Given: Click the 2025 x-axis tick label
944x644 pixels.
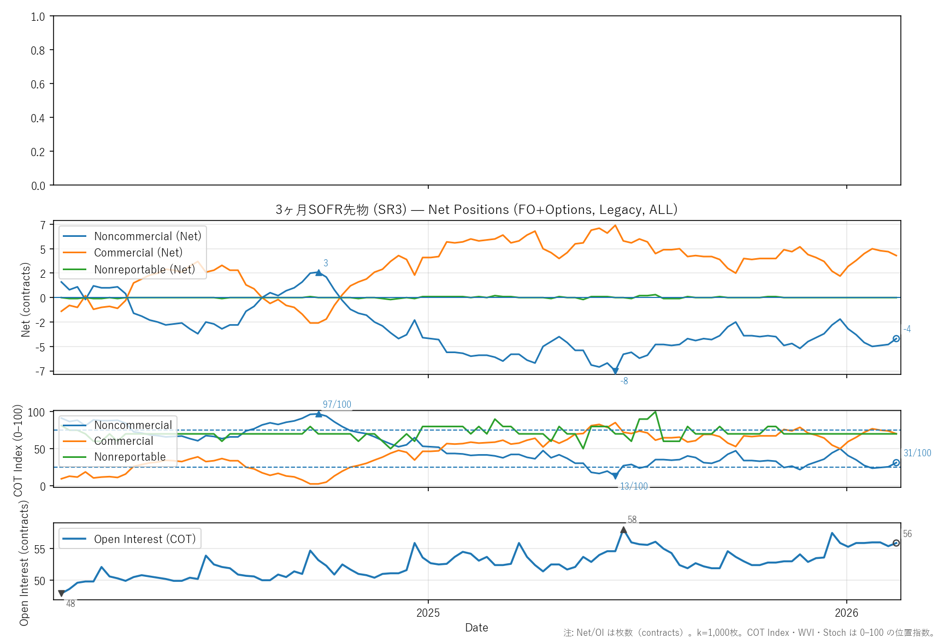Looking at the screenshot, I should coord(428,613).
